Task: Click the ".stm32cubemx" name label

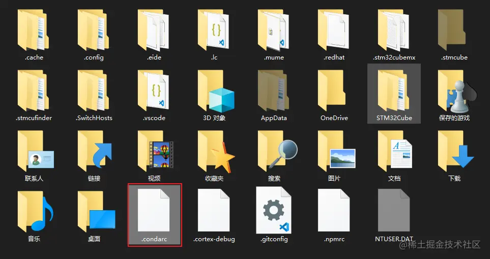Action: pyautogui.click(x=394, y=57)
